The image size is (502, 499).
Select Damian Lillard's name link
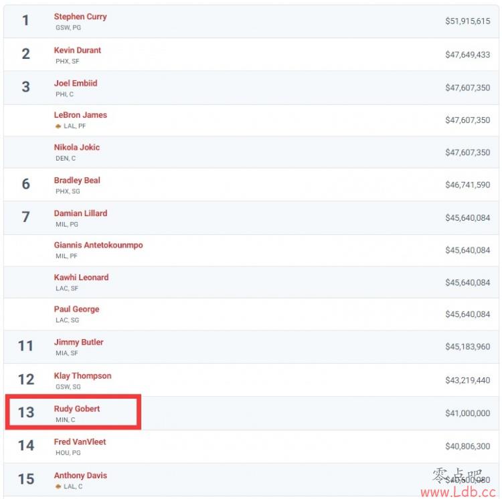pos(80,213)
